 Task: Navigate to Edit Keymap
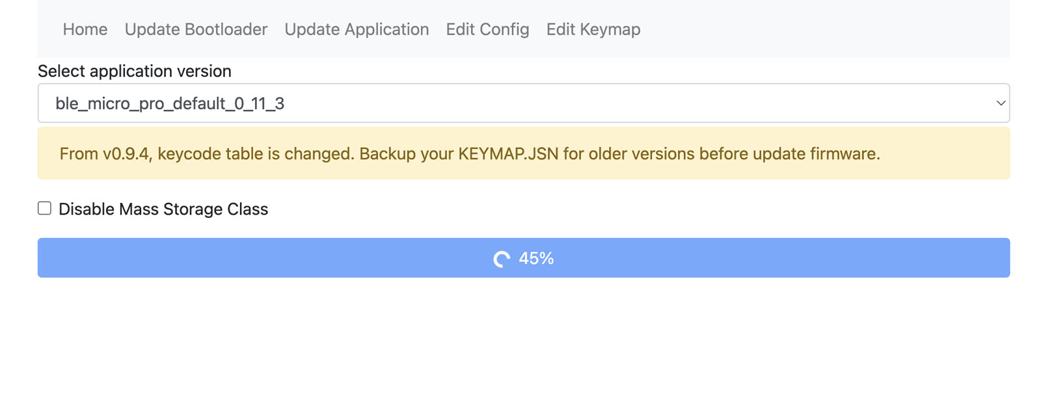tap(593, 29)
